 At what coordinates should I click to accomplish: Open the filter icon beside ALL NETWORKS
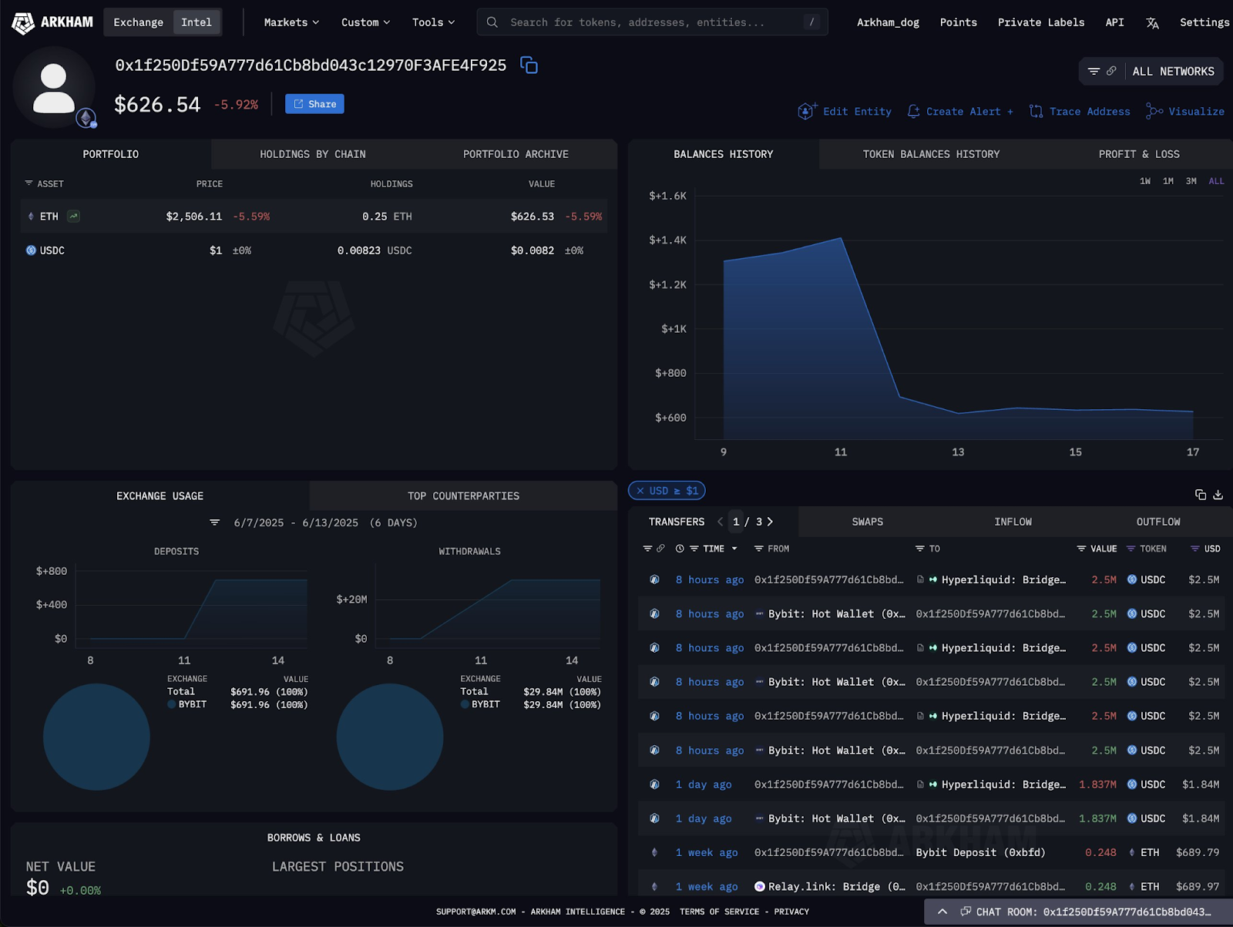(1096, 71)
